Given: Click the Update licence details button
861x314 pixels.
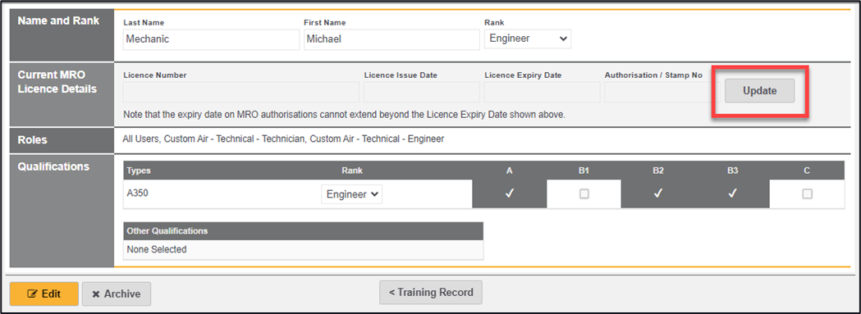Looking at the screenshot, I should click(759, 91).
